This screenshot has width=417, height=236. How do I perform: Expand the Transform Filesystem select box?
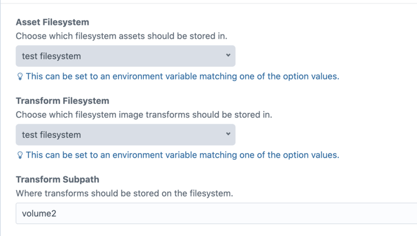click(x=125, y=135)
